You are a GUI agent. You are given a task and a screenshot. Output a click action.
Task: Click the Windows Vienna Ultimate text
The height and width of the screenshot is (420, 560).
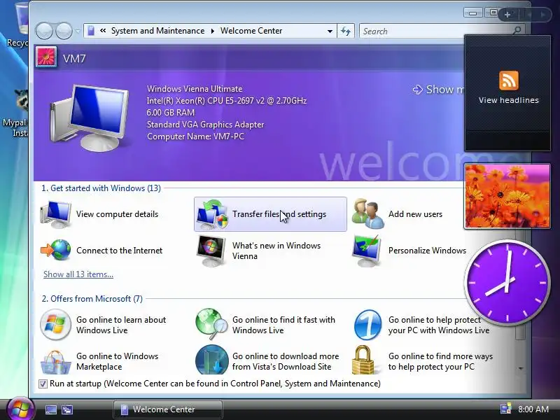195,89
